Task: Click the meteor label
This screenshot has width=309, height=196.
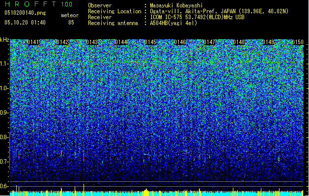Action: [70, 15]
